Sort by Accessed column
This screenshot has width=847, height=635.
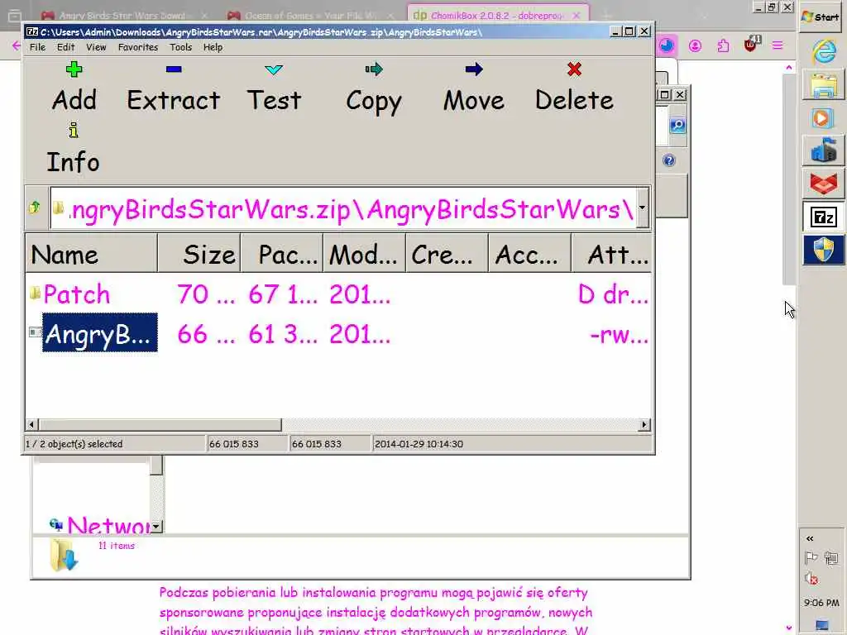[529, 253]
